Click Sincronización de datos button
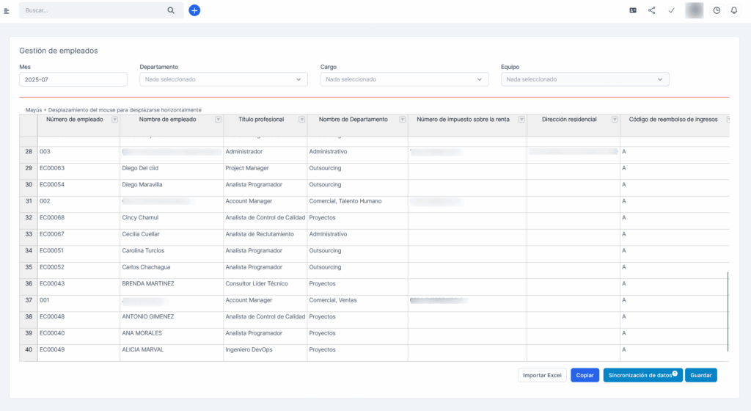 pyautogui.click(x=642, y=375)
